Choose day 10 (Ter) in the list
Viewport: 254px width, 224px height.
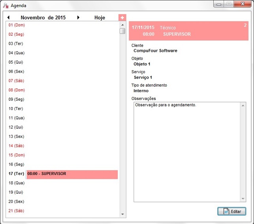click(16, 109)
